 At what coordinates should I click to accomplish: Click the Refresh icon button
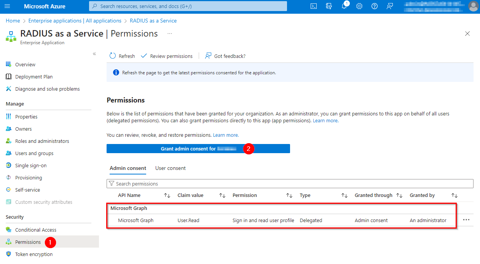pos(113,56)
